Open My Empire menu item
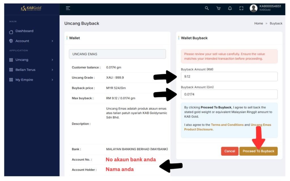Image resolution: width=290 pixels, height=181 pixels. click(x=24, y=80)
